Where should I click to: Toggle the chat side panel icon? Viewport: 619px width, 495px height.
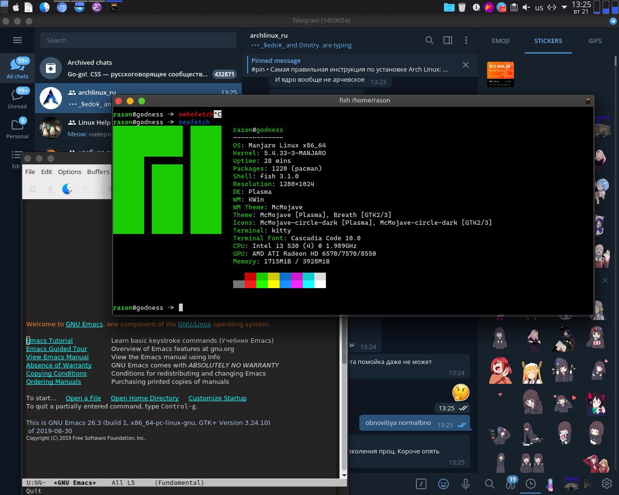click(448, 41)
